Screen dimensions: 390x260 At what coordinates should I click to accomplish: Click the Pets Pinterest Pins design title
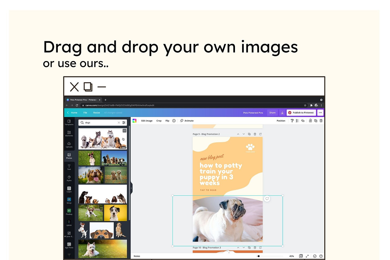click(x=253, y=113)
